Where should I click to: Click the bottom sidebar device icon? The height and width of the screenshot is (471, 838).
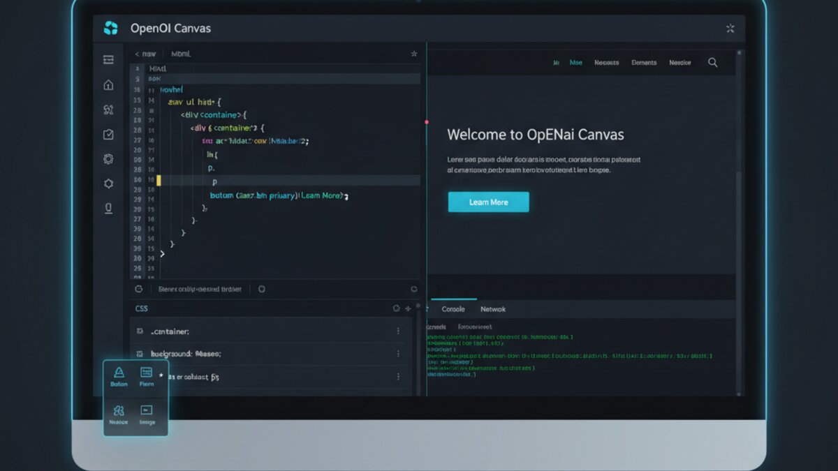[x=108, y=208]
